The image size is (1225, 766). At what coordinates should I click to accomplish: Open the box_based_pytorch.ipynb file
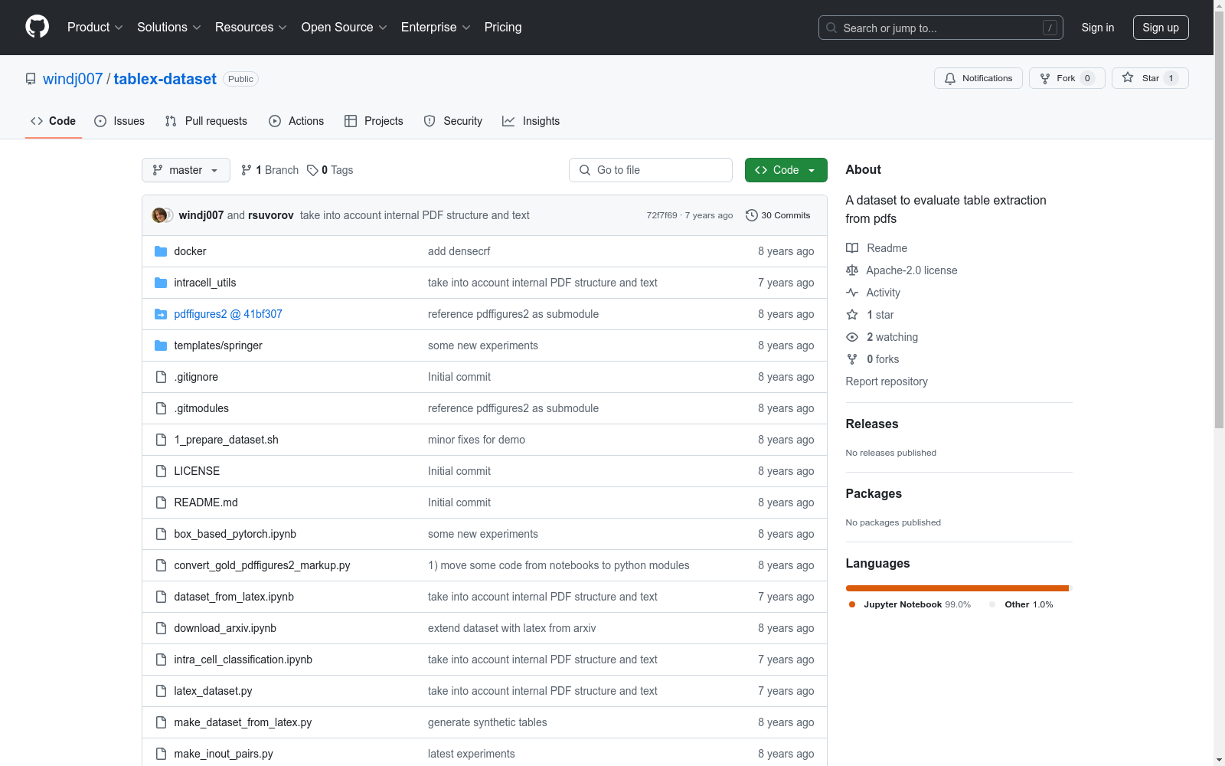tap(235, 534)
